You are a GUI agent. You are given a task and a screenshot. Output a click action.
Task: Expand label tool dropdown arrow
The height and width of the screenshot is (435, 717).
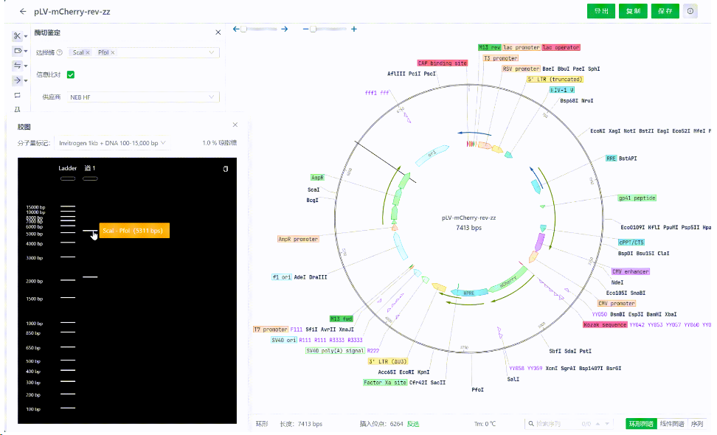coord(26,51)
